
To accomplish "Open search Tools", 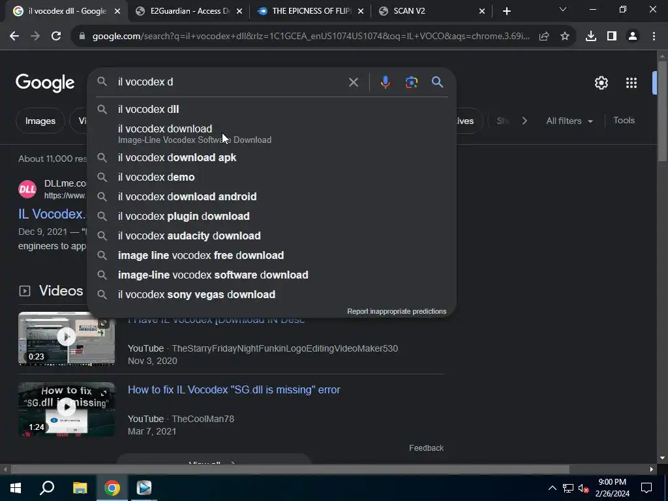I will coord(624,121).
